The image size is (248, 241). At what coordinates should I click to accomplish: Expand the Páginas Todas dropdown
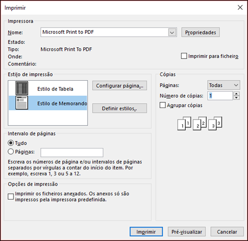[224, 85]
